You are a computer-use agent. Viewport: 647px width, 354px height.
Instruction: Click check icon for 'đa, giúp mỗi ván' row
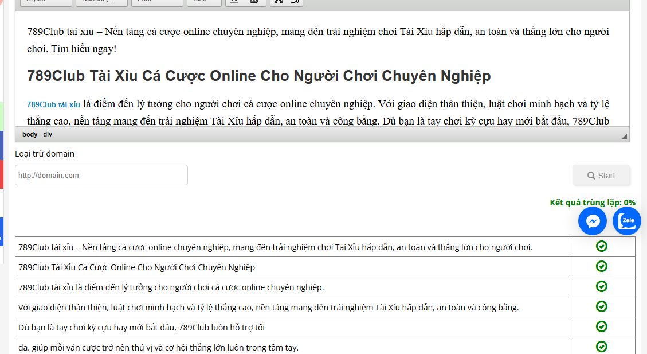pos(601,347)
